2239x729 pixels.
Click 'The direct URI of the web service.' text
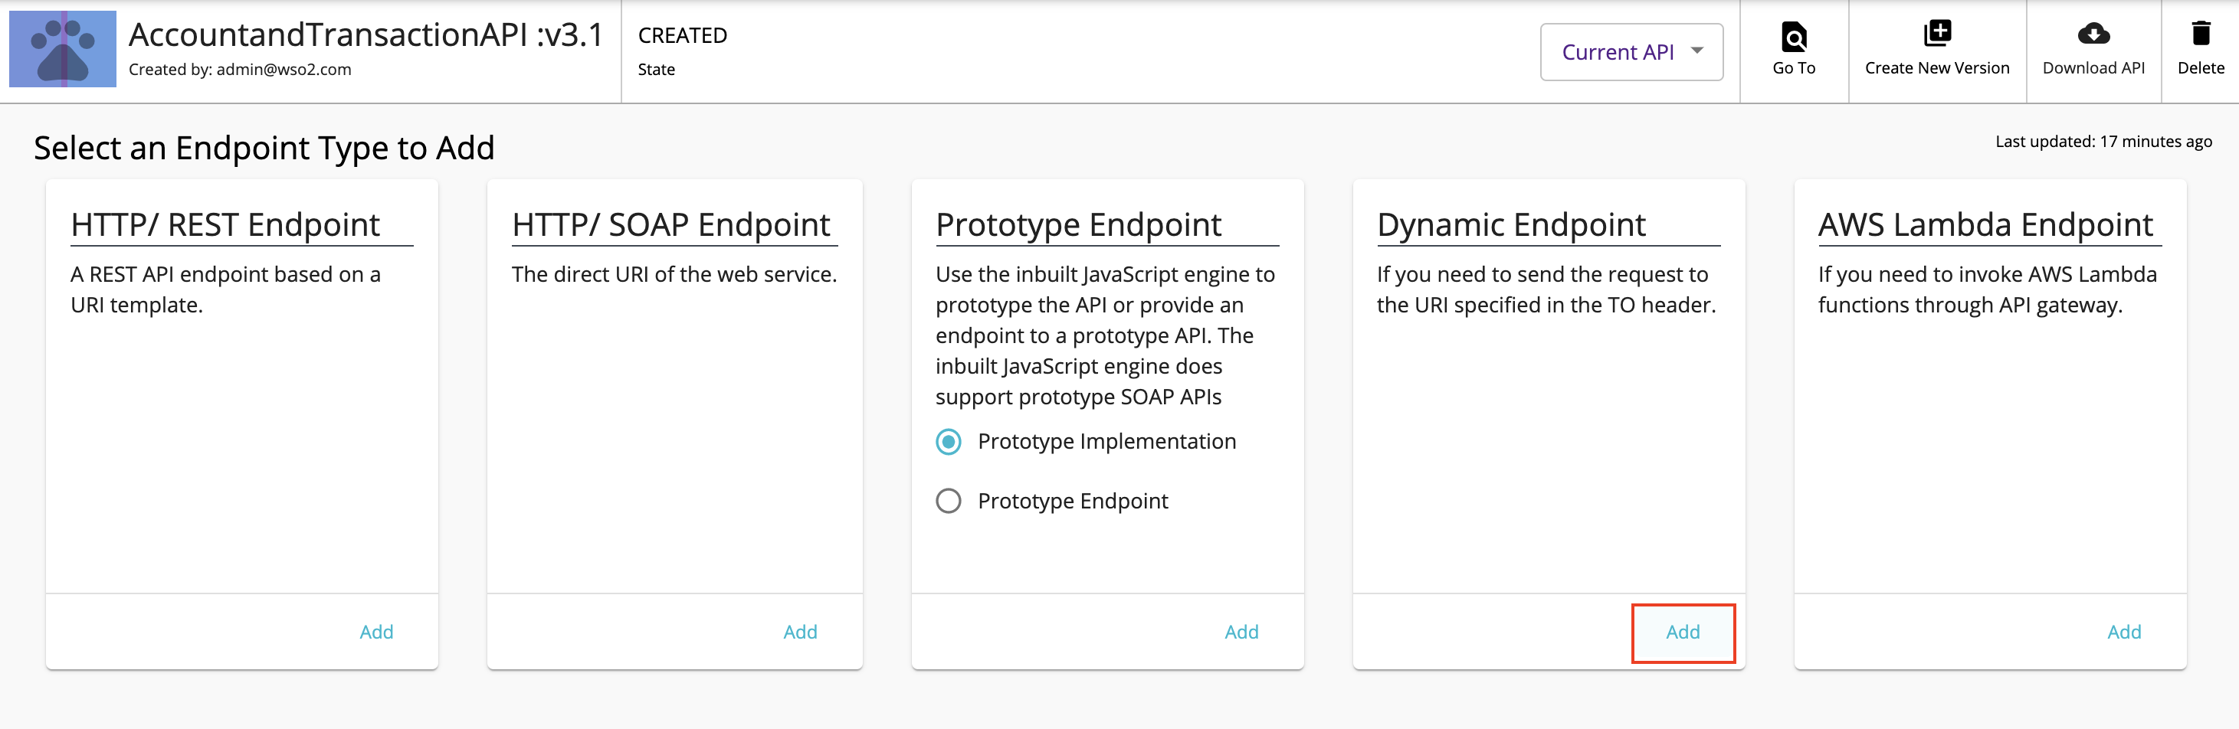[x=674, y=275]
